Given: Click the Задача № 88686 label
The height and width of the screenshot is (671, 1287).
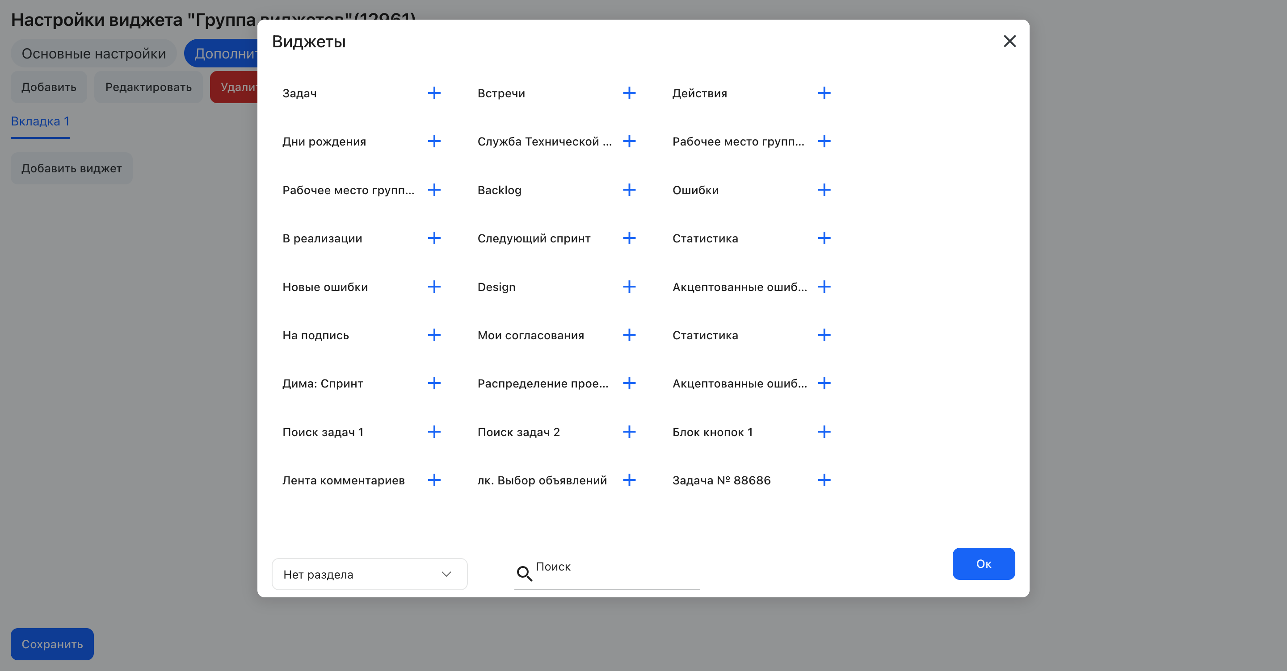Looking at the screenshot, I should pos(721,480).
